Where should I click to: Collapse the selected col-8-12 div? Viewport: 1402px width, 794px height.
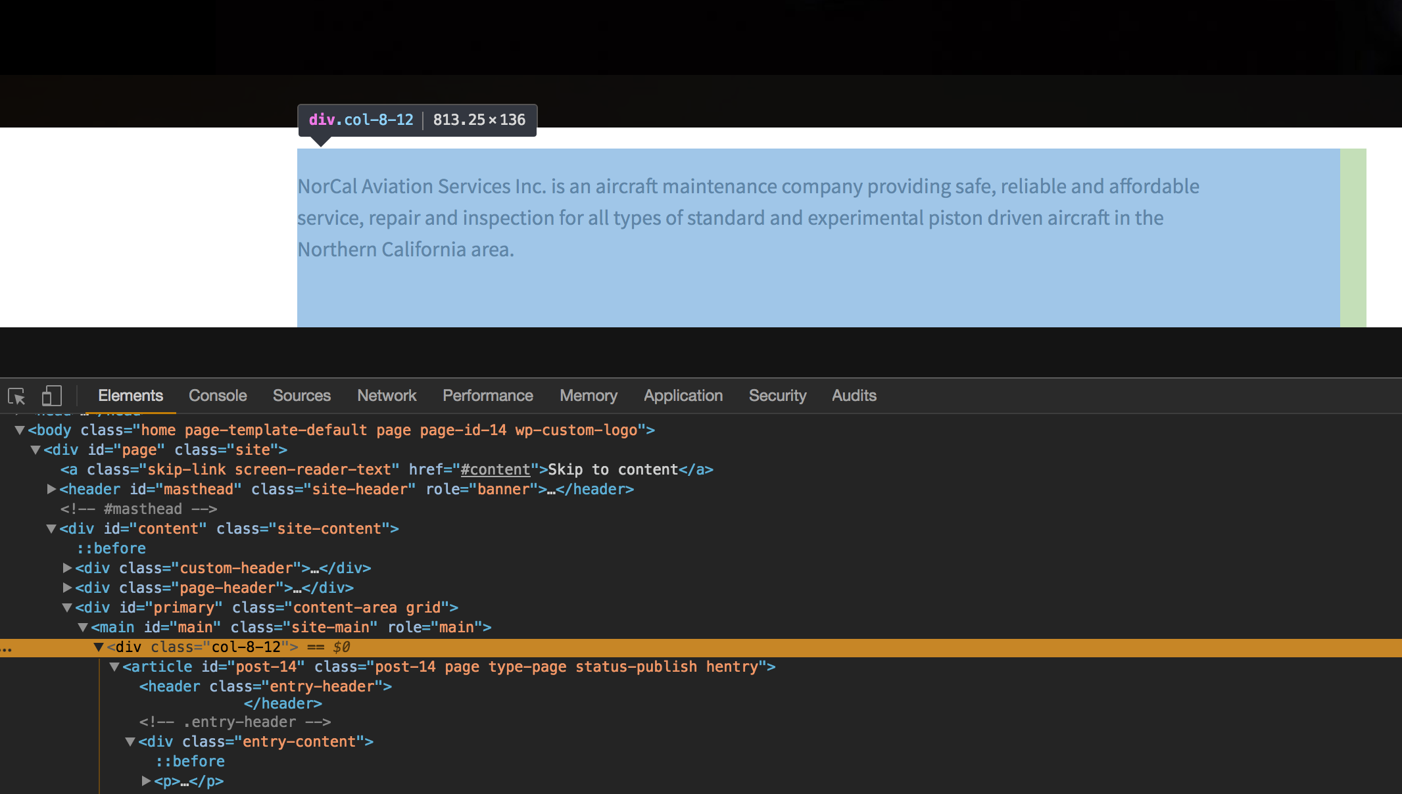(x=99, y=647)
